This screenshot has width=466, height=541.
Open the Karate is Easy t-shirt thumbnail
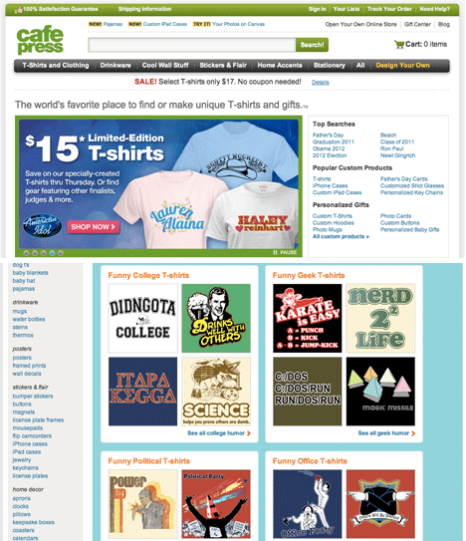coord(308,318)
